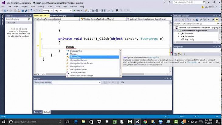
Task: Click the code editor horizontal scrollbar
Action: point(106,74)
